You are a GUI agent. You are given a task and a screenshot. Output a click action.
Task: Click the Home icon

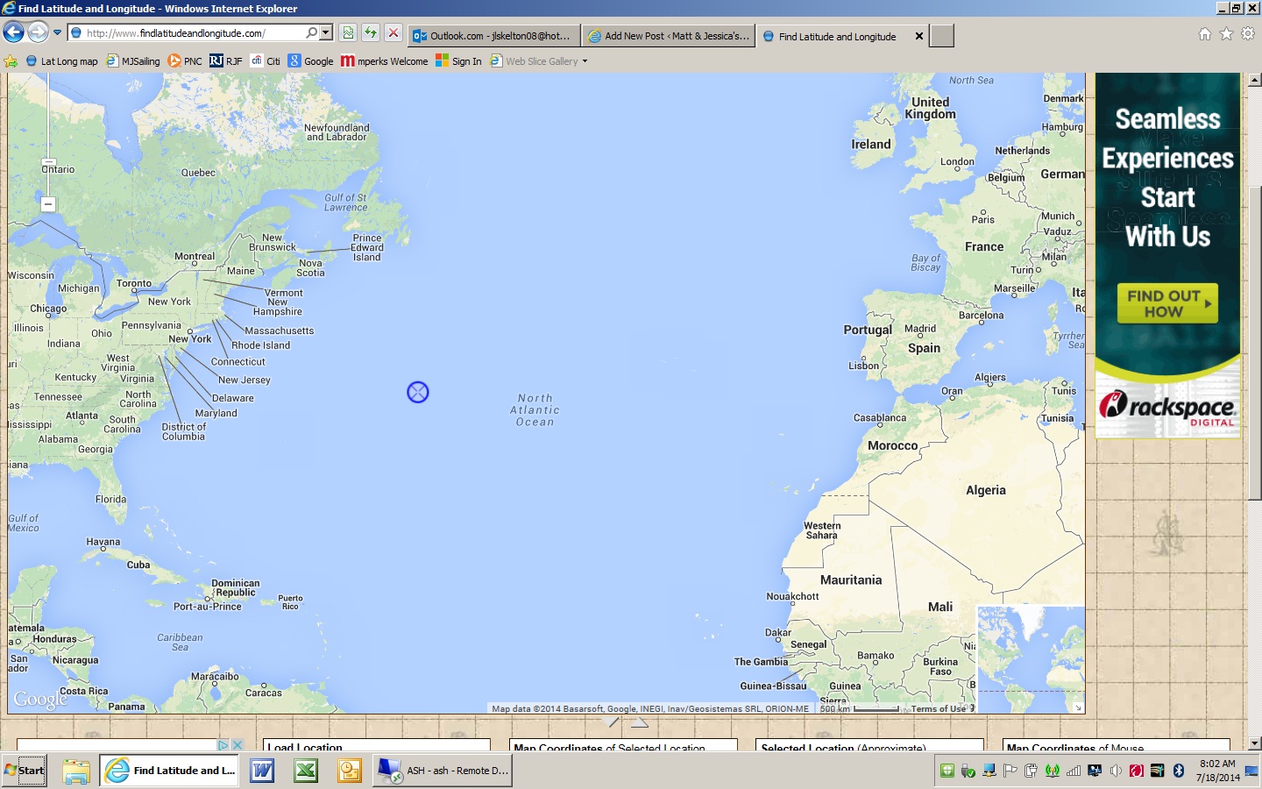tap(1205, 34)
